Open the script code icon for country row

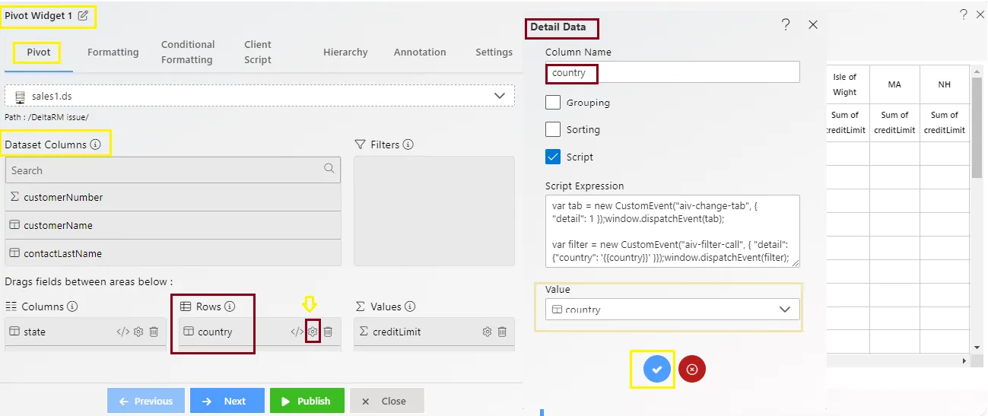point(297,332)
